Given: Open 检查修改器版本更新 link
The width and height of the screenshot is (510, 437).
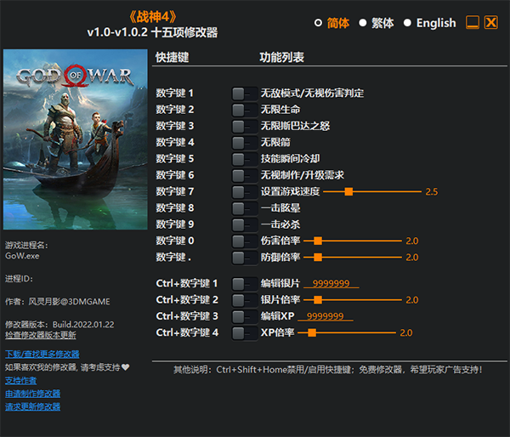Looking at the screenshot, I should (41, 335).
